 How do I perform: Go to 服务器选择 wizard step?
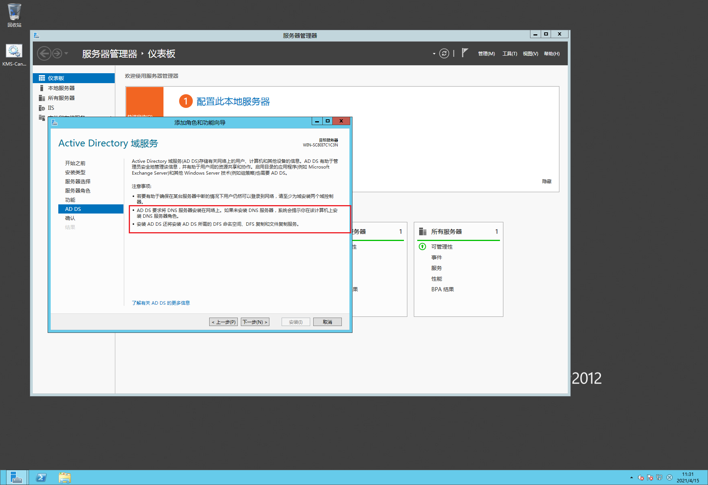[x=78, y=181]
